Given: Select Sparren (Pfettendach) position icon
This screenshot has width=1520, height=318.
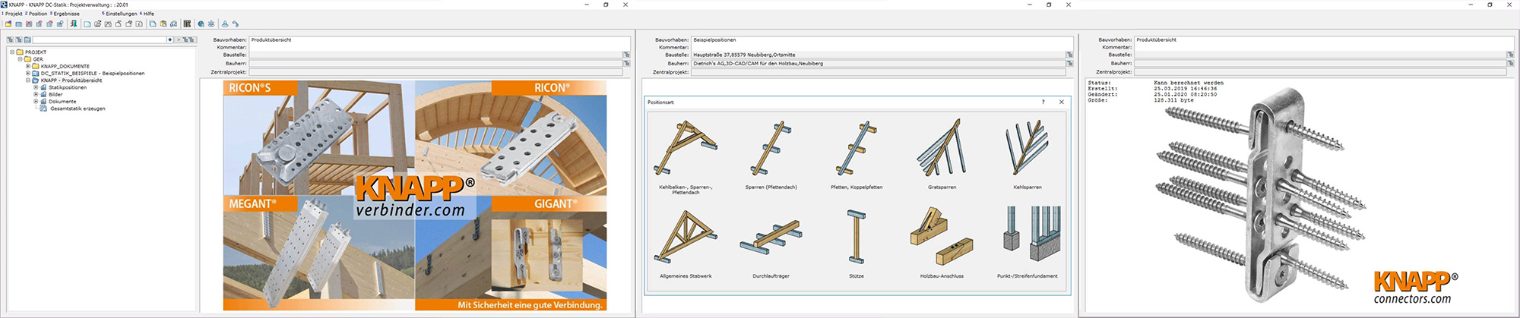Looking at the screenshot, I should [771, 150].
